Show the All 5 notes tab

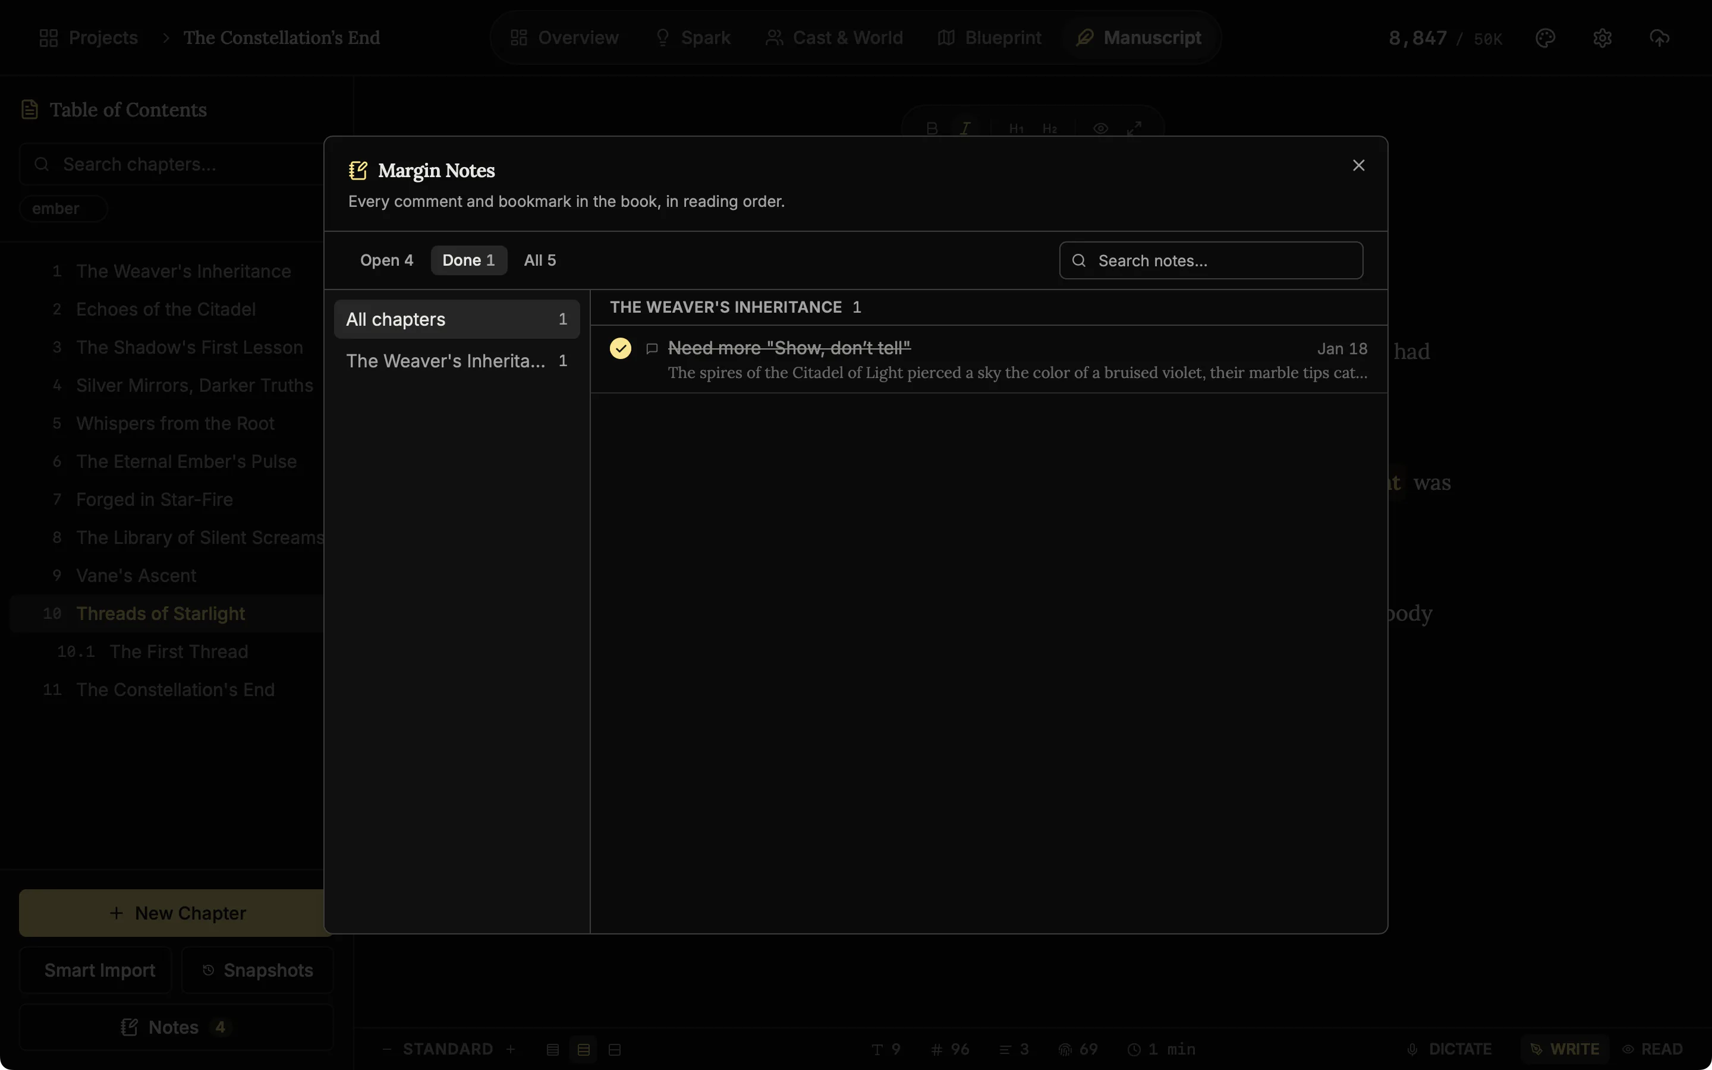click(x=540, y=260)
